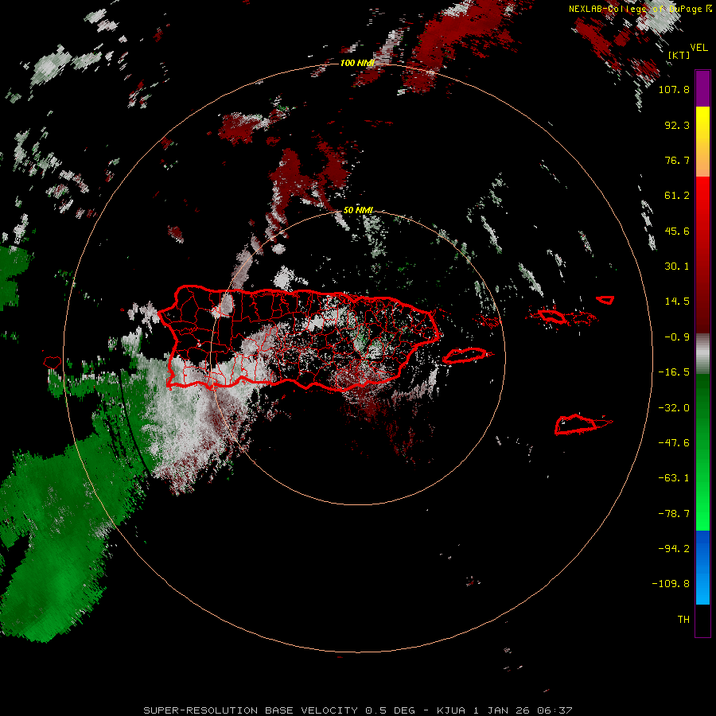Image resolution: width=716 pixels, height=716 pixels.
Task: Click the Mona island outline west of Puerto Rico
Action: pos(53,362)
